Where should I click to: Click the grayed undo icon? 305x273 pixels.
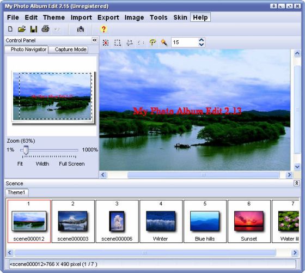tap(57, 29)
